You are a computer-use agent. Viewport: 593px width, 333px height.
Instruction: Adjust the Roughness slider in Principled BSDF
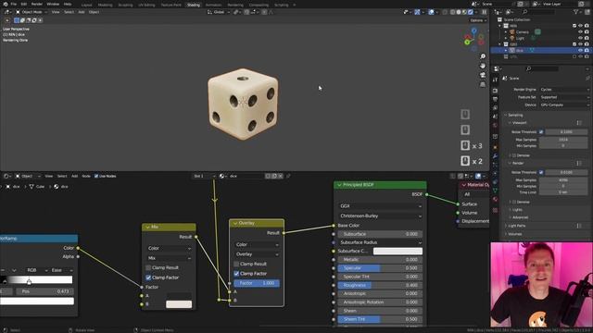pyautogui.click(x=380, y=286)
